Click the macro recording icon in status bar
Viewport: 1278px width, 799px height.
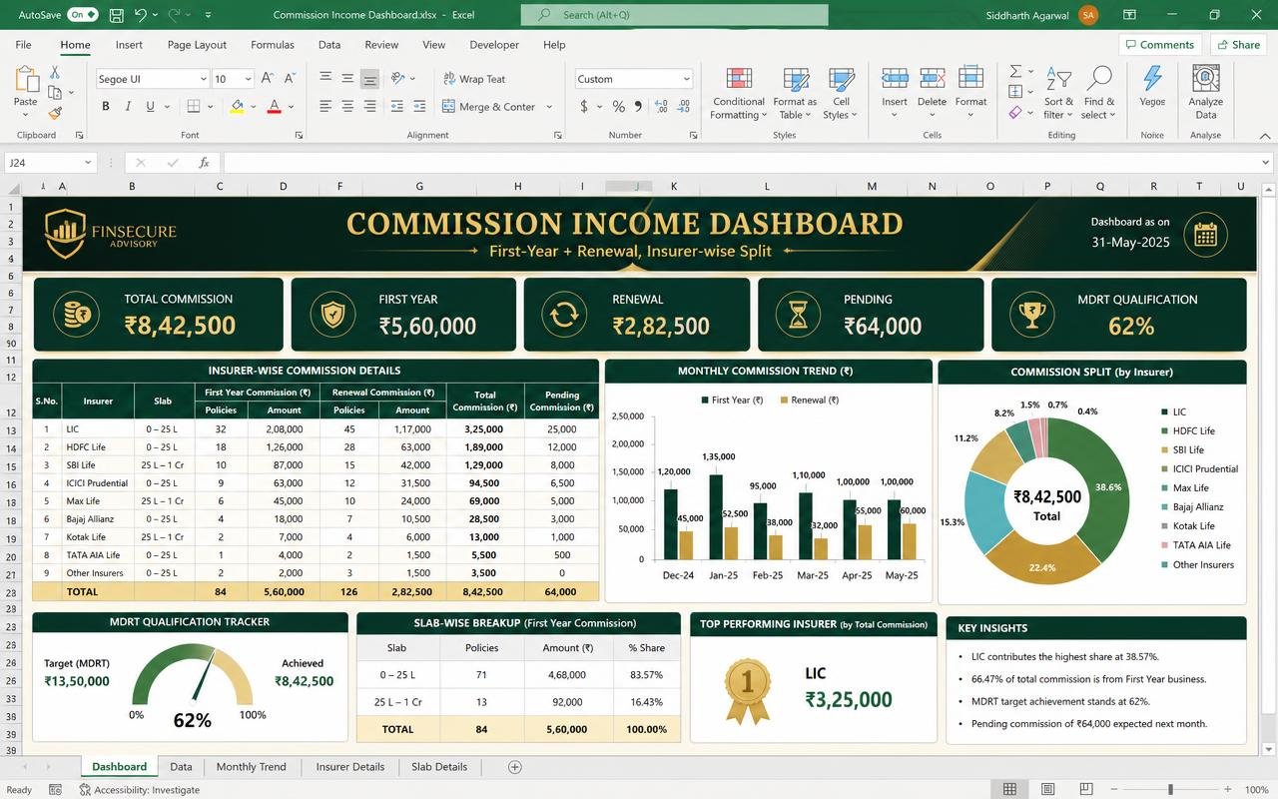[x=57, y=789]
